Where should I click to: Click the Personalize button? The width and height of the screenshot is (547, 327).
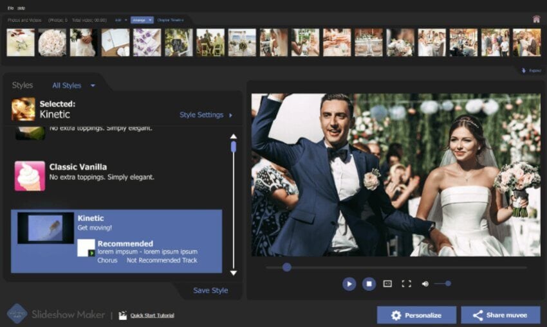[x=416, y=315]
